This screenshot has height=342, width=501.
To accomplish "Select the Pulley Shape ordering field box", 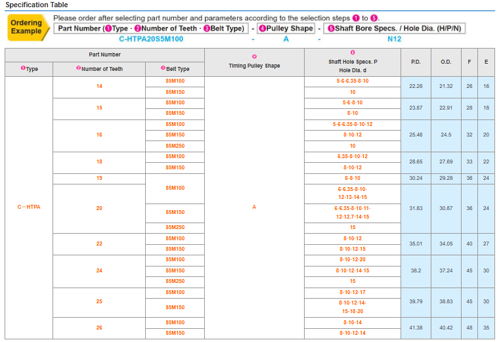I will click(286, 28).
